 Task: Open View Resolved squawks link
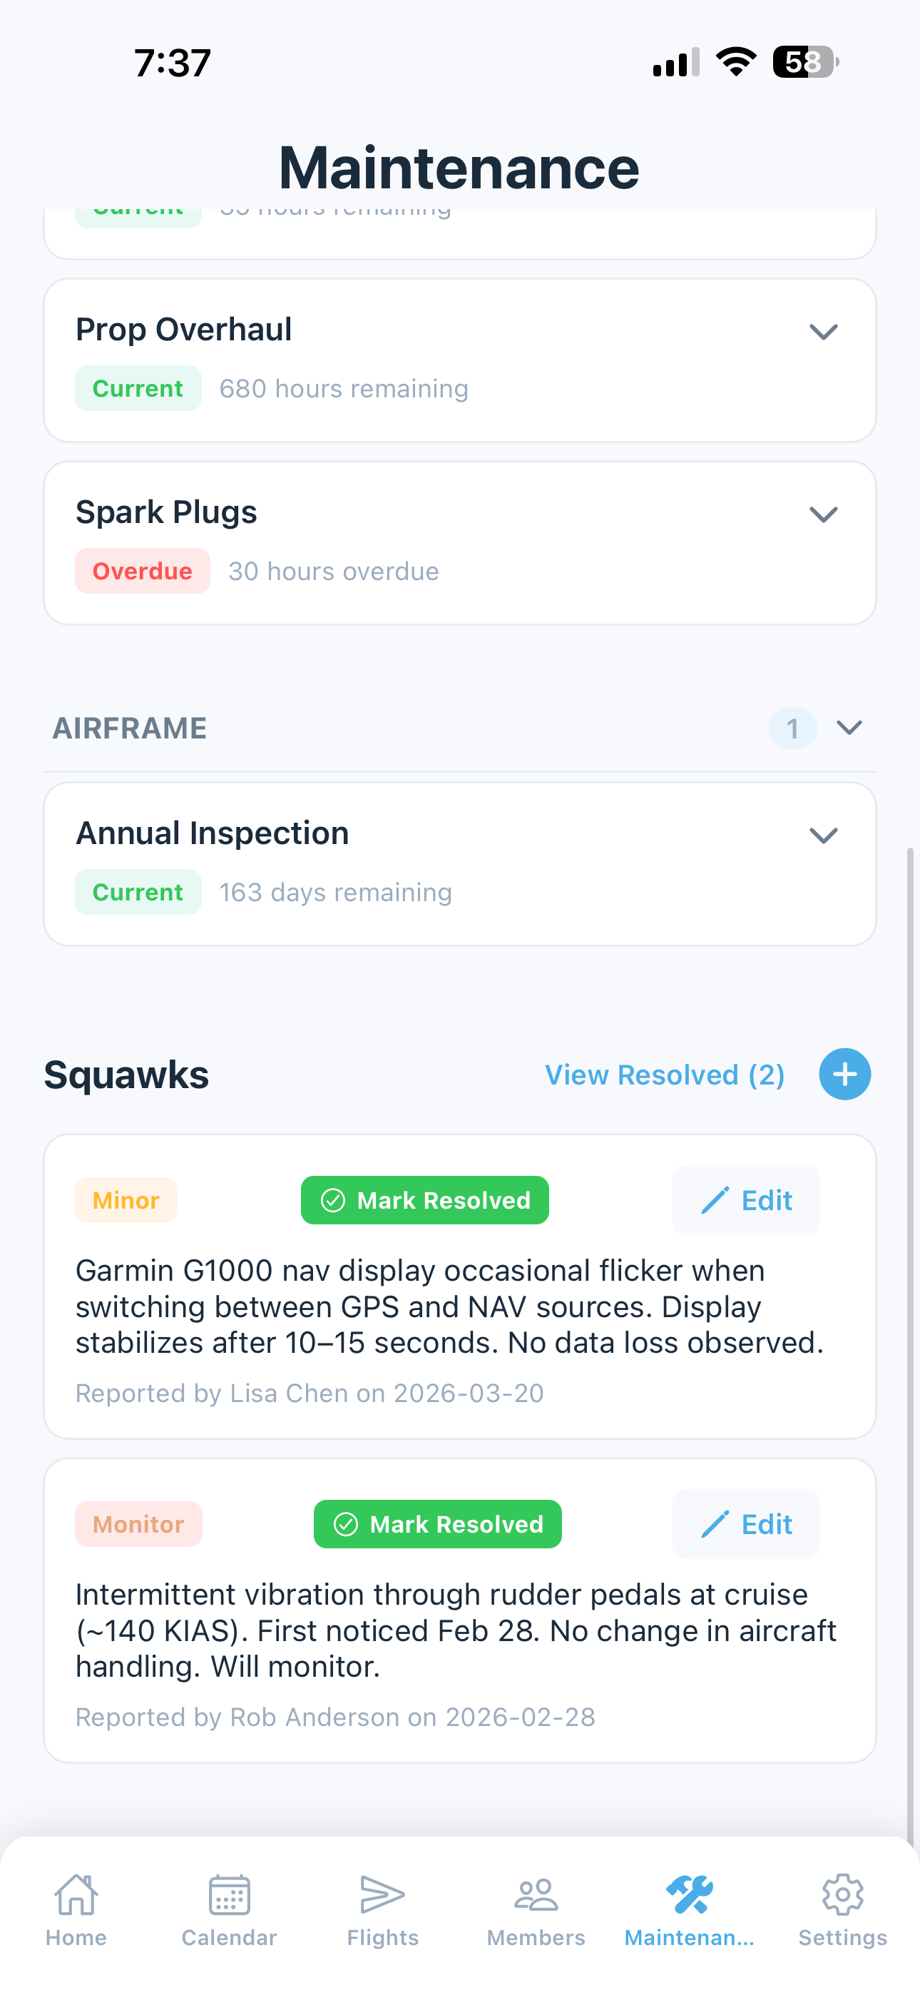point(664,1074)
